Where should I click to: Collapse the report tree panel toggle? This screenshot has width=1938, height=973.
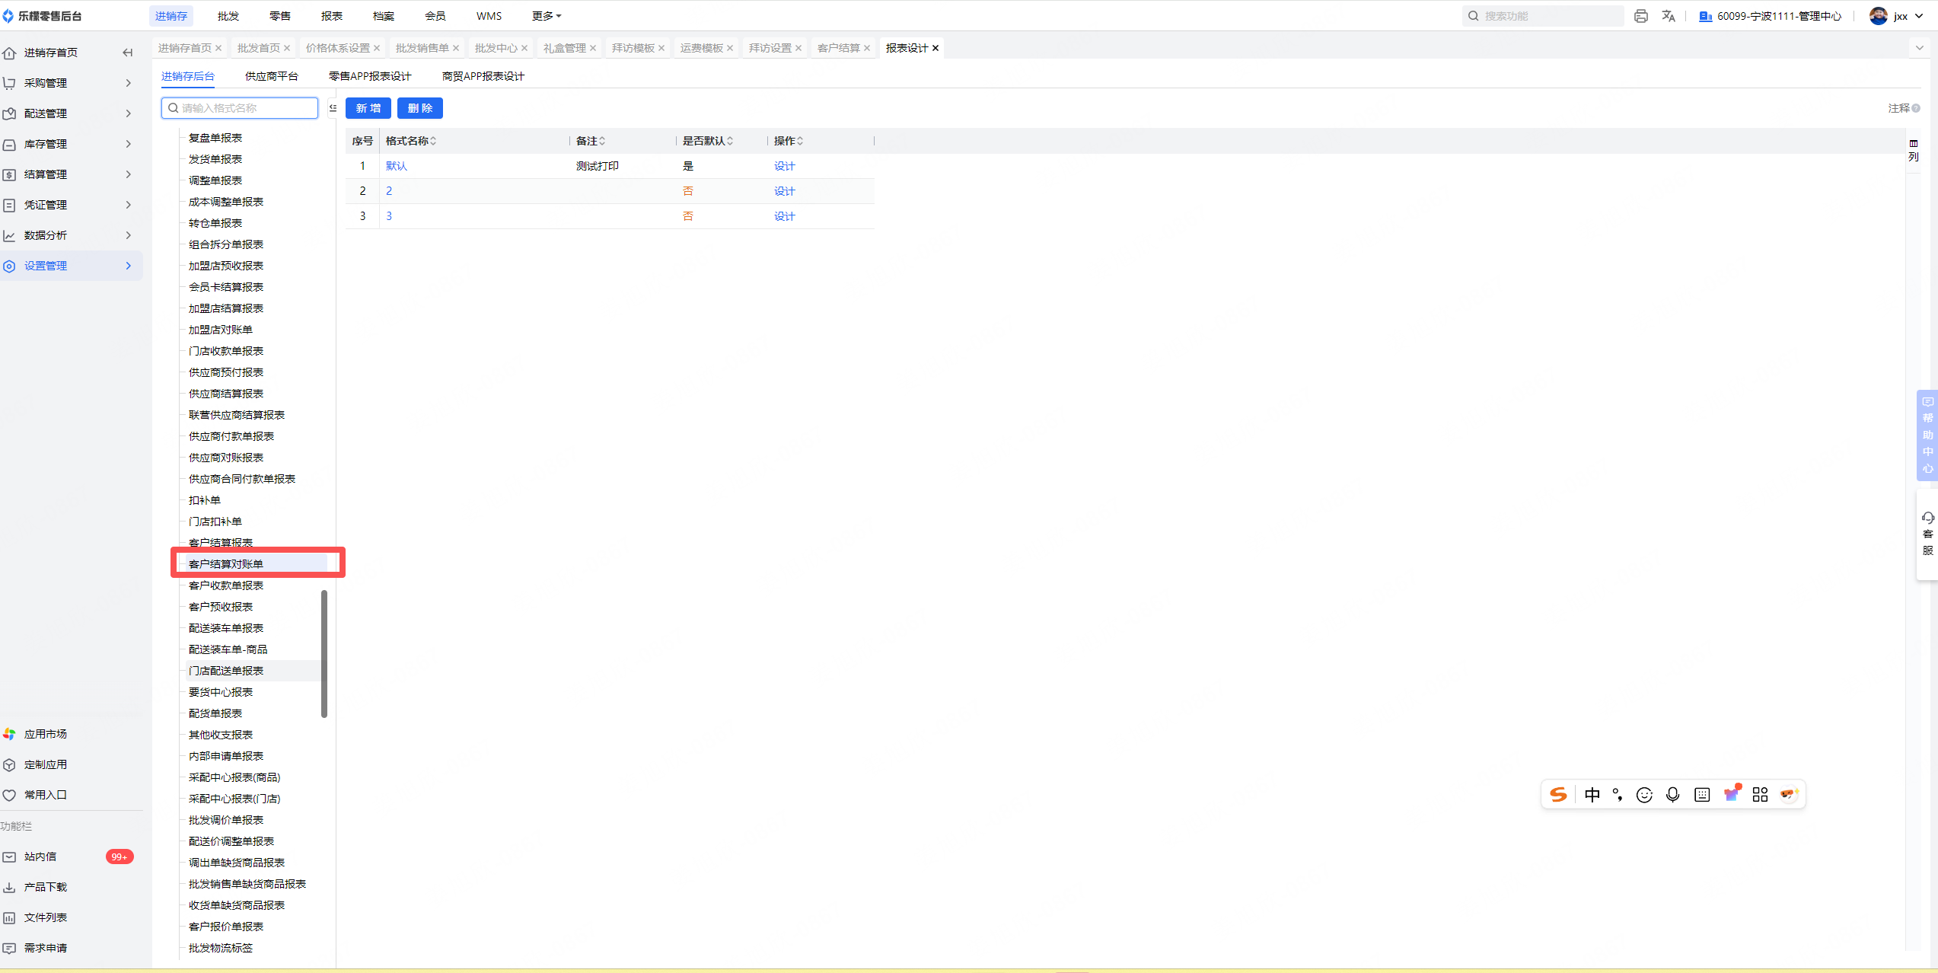333,108
